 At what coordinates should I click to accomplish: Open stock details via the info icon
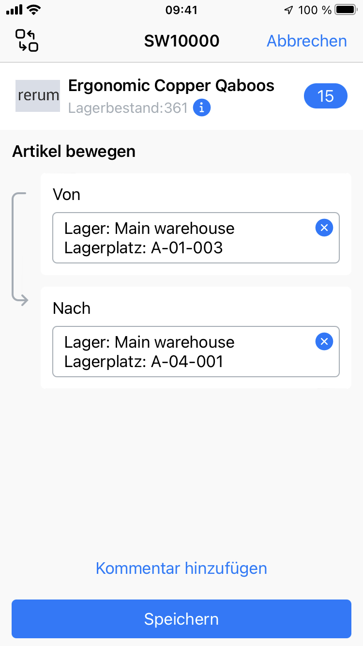pyautogui.click(x=201, y=108)
